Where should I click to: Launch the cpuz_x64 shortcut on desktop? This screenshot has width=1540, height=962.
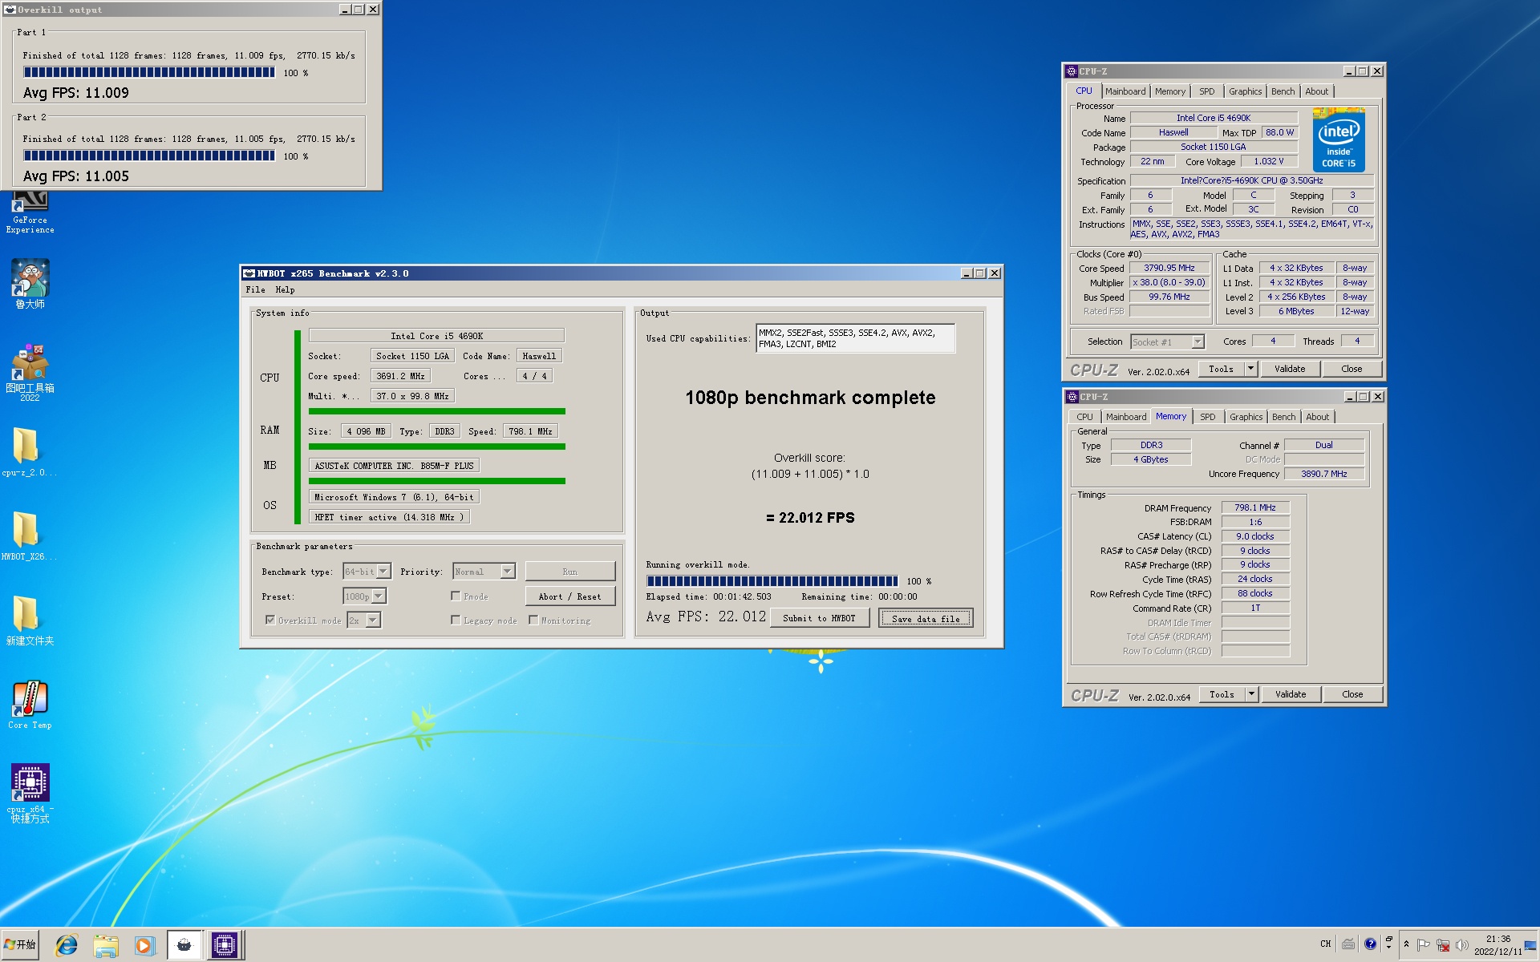point(30,793)
